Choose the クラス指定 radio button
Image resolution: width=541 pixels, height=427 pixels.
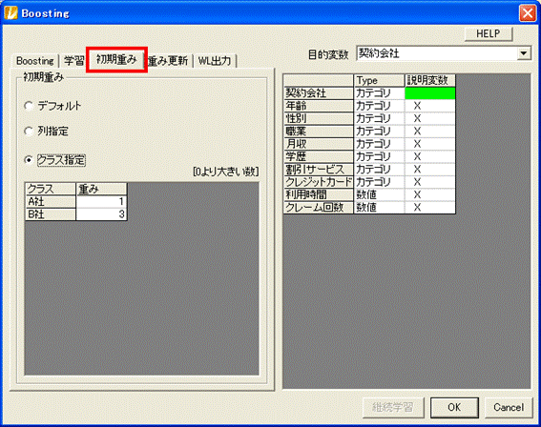(29, 160)
